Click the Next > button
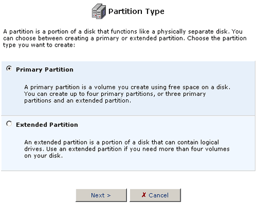This screenshot has height=203, width=258. click(101, 195)
